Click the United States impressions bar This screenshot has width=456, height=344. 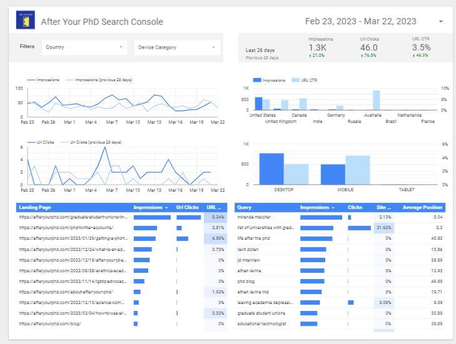pyautogui.click(x=258, y=104)
